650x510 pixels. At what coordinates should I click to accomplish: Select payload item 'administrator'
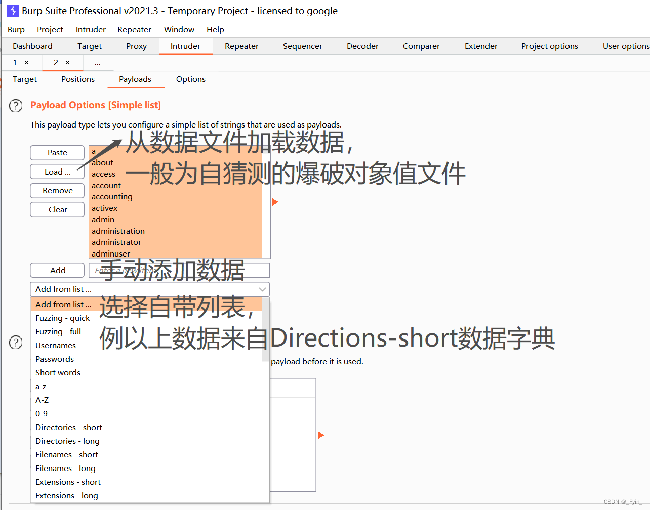pos(176,242)
